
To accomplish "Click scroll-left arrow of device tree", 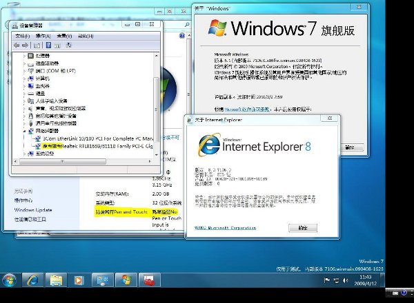I will (15, 161).
